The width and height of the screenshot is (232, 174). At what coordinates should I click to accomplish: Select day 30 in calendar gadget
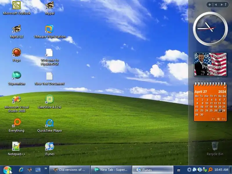tap(202, 115)
